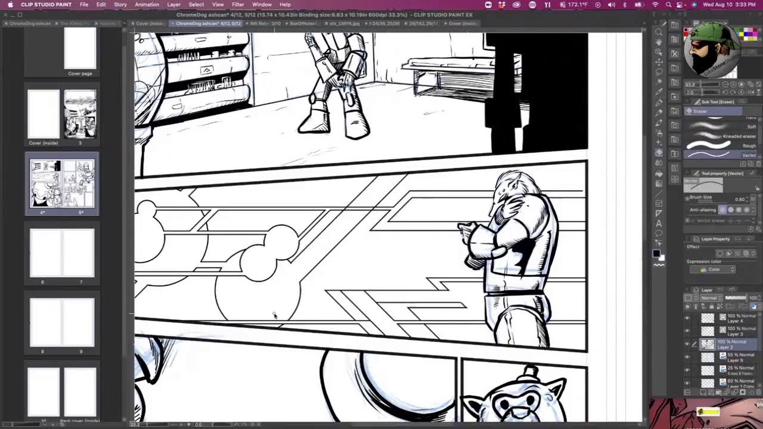The width and height of the screenshot is (763, 429).
Task: Hide Layer 4 with eye icon
Action: [687, 319]
